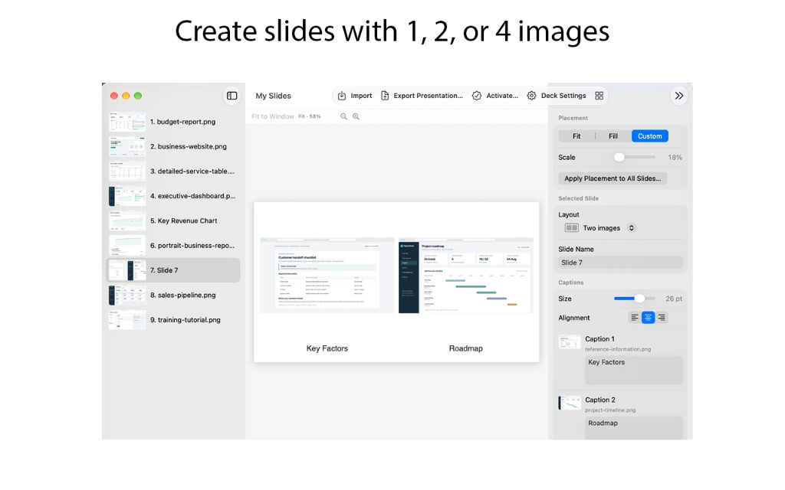The height and width of the screenshot is (490, 785).
Task: Click the 26 pt size value
Action: (x=674, y=299)
